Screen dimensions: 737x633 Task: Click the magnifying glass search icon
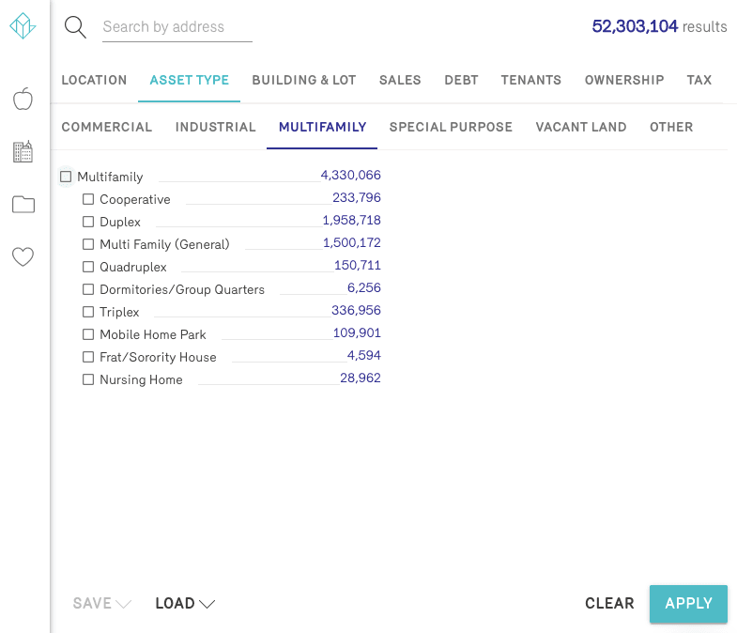click(x=75, y=27)
